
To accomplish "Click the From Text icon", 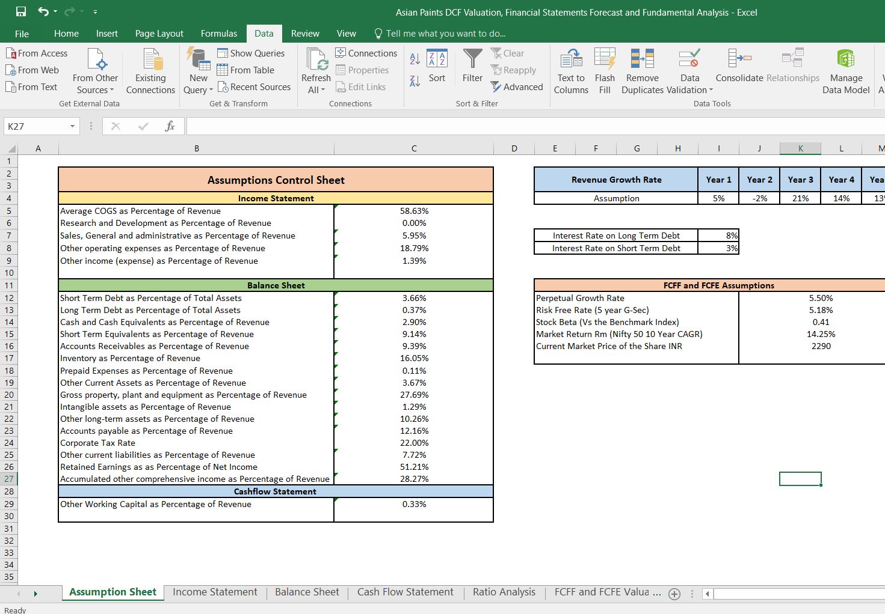I will pyautogui.click(x=11, y=87).
